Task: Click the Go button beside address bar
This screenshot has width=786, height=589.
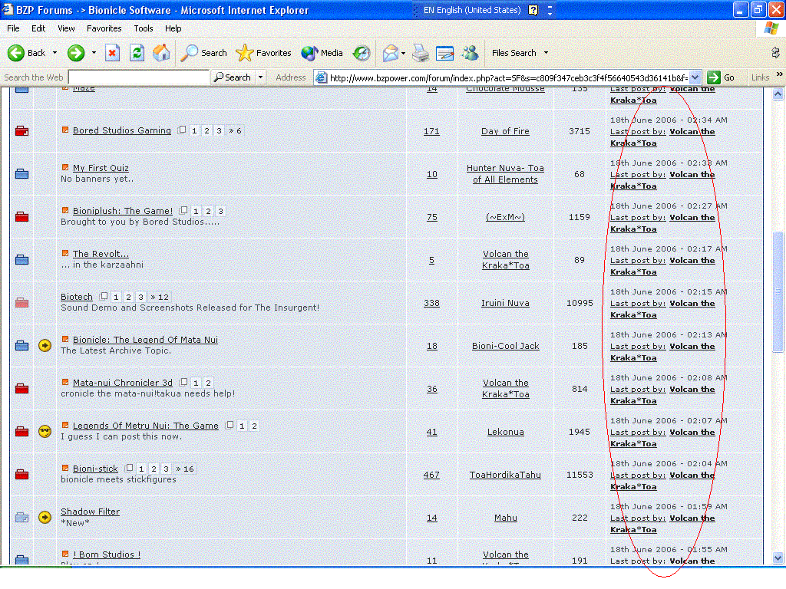Action: click(x=721, y=77)
